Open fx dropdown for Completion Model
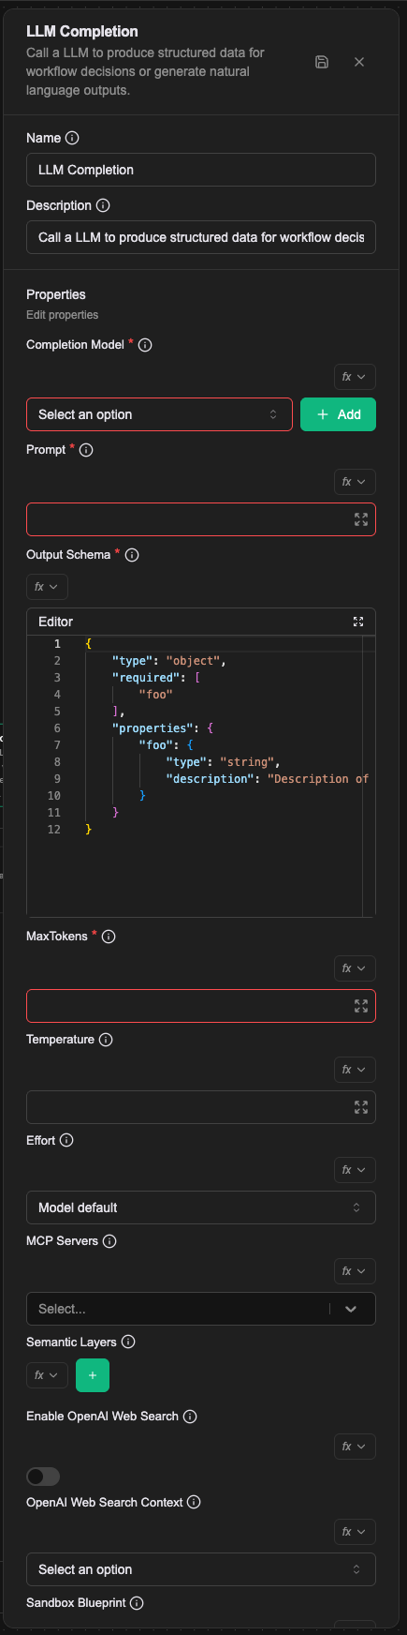This screenshot has width=407, height=1635. pyautogui.click(x=356, y=377)
